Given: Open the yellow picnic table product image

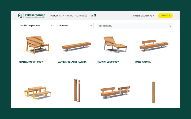Looking at the screenshot, I should (x=37, y=93).
